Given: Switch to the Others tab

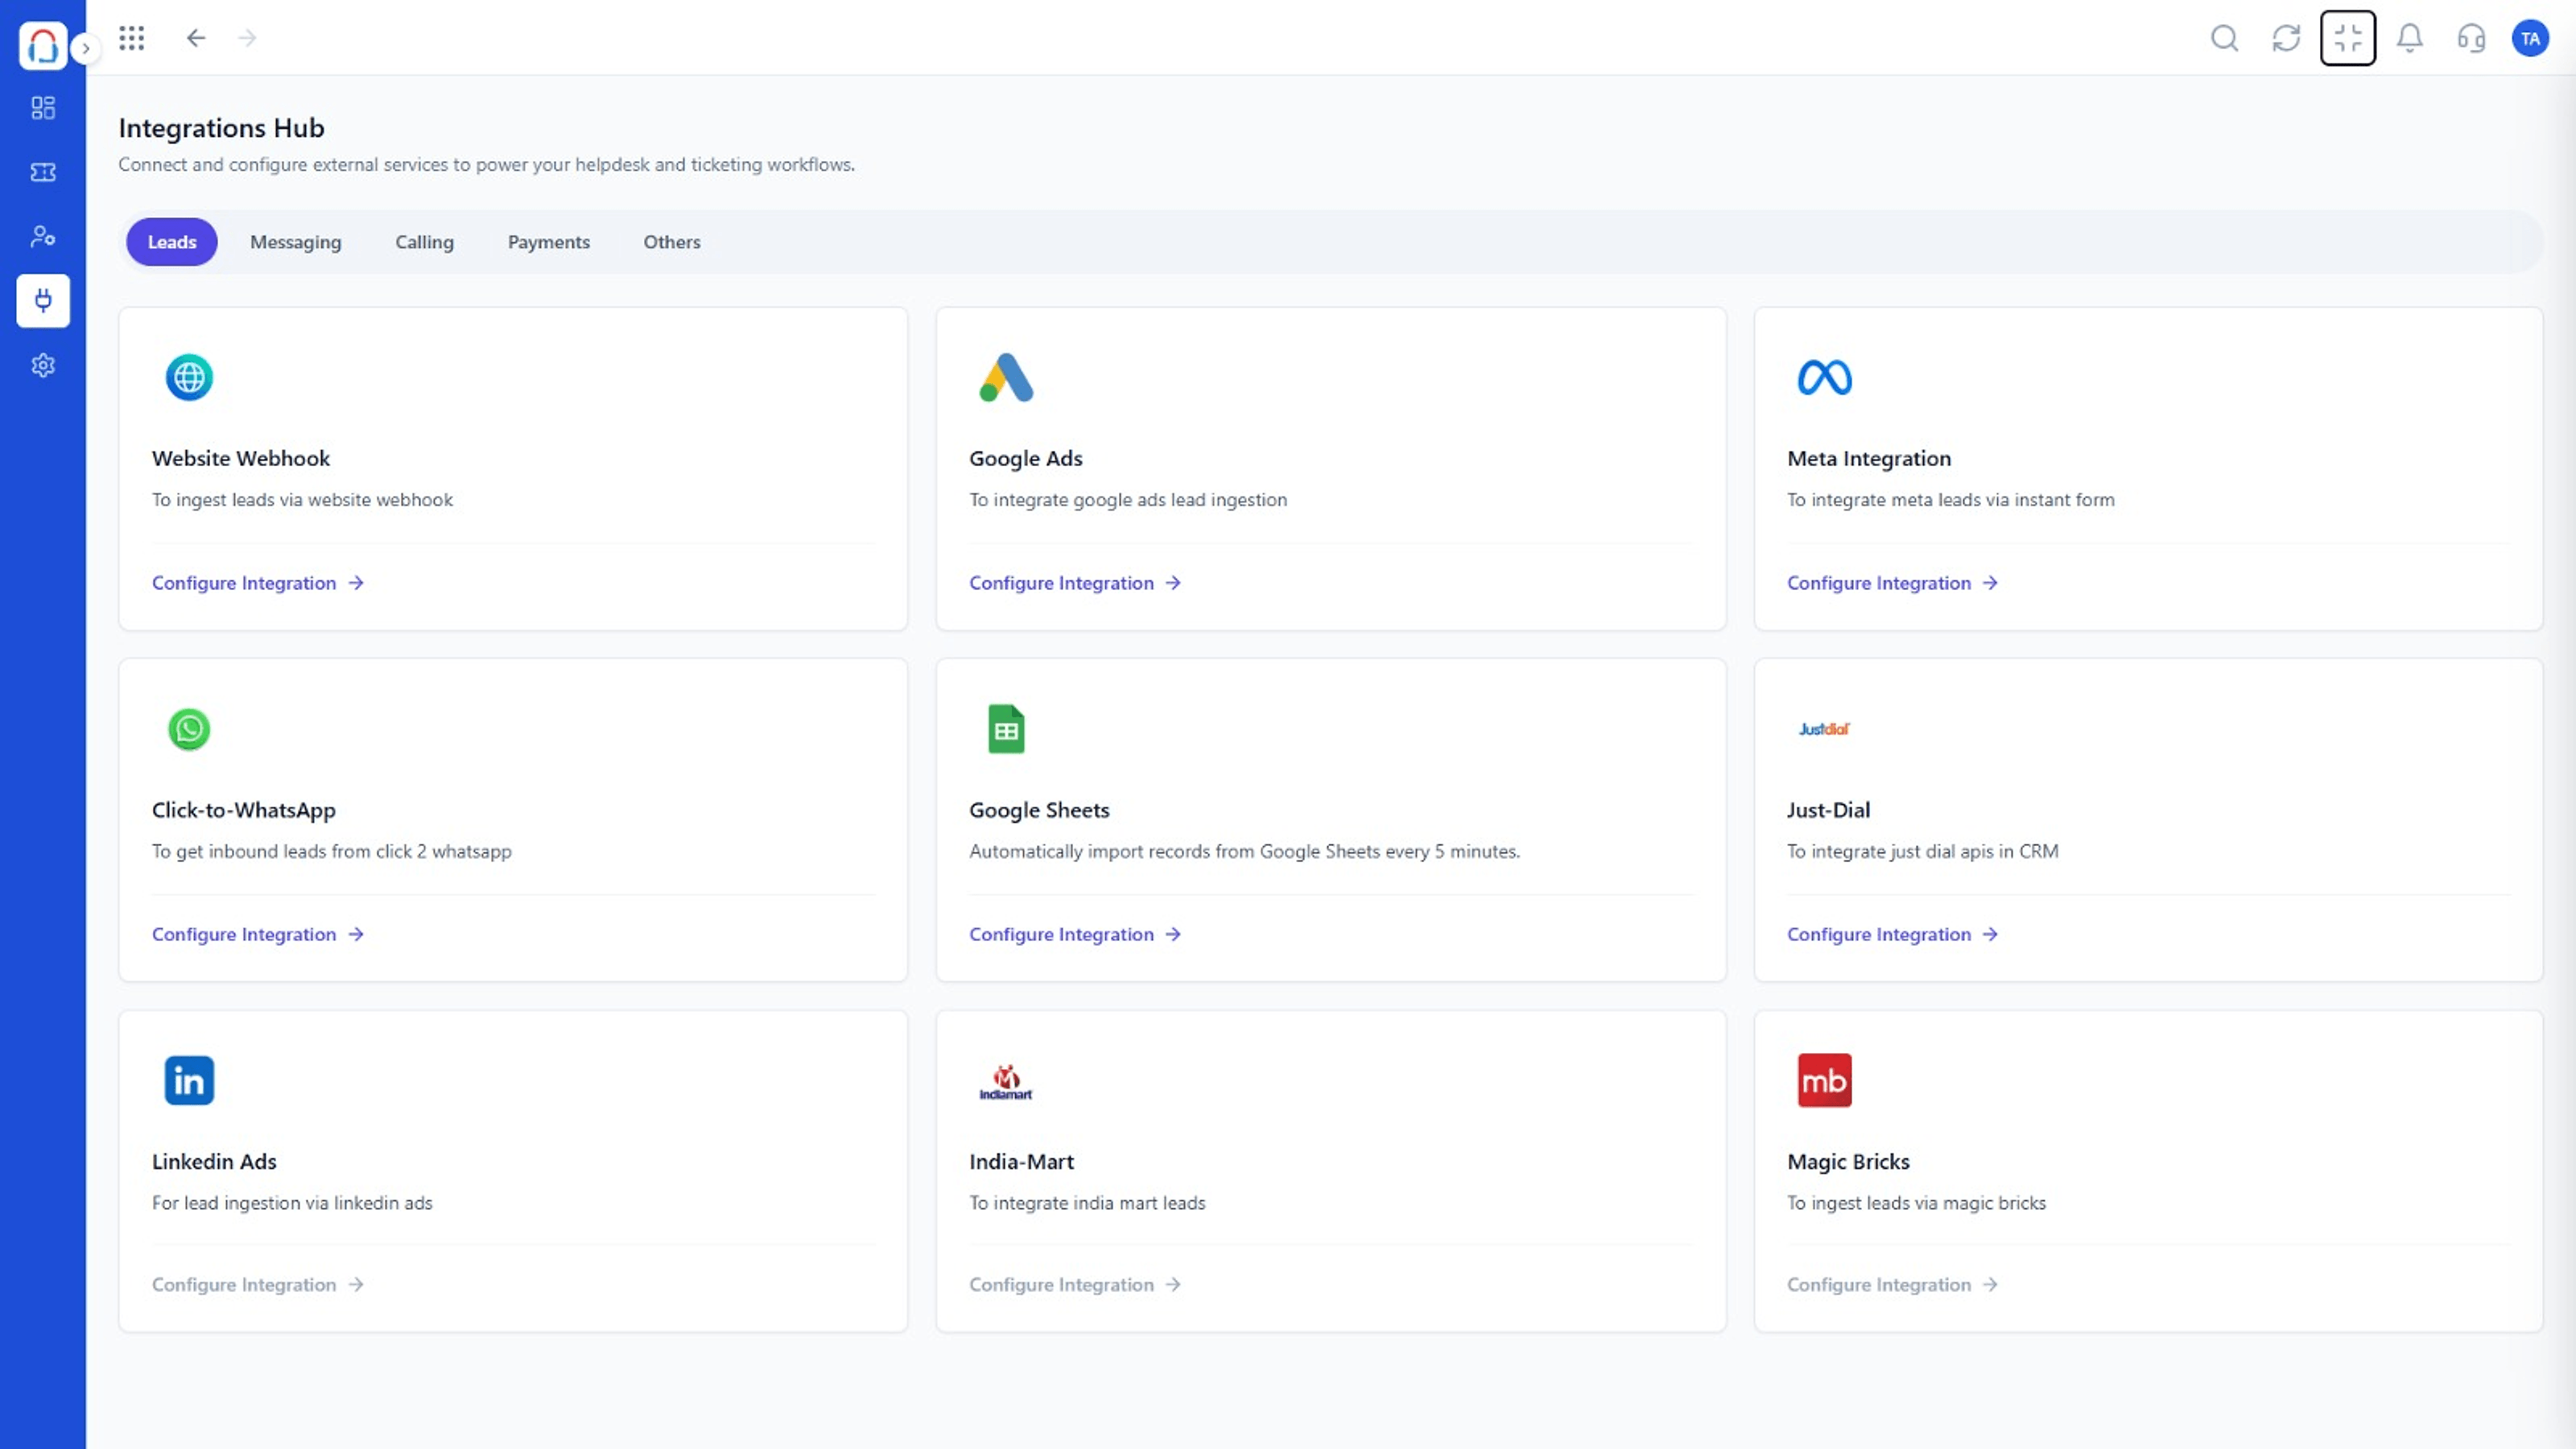Looking at the screenshot, I should point(672,242).
